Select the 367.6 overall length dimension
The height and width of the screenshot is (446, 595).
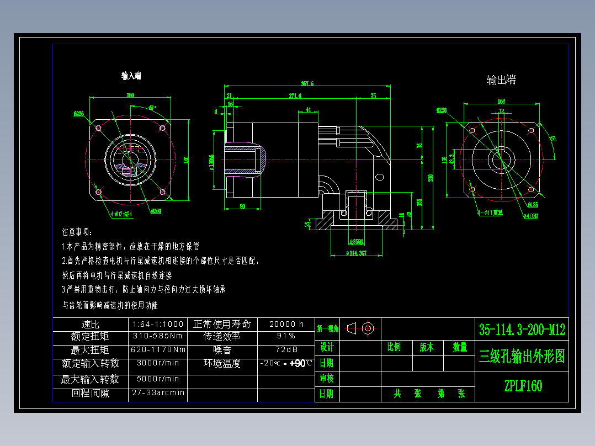307,83
